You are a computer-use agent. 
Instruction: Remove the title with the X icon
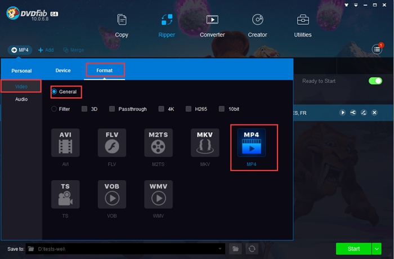pos(374,113)
